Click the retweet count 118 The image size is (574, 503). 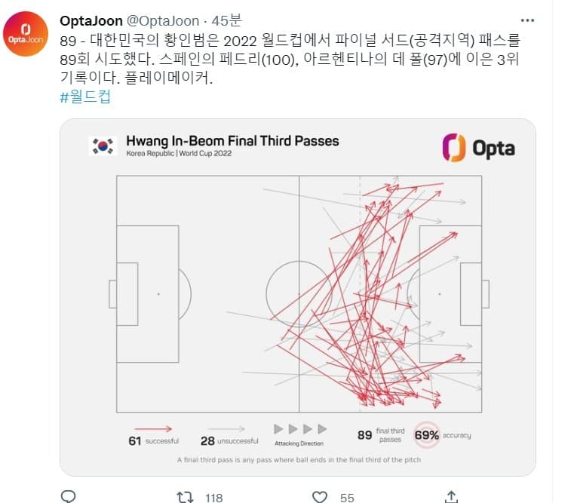pos(213,496)
